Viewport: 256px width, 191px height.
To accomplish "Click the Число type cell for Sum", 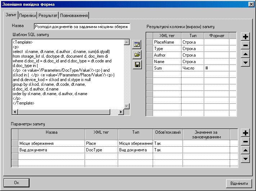I will point(193,68).
